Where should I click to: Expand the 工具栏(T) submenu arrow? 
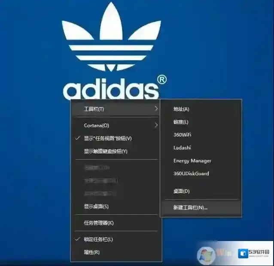pos(156,109)
